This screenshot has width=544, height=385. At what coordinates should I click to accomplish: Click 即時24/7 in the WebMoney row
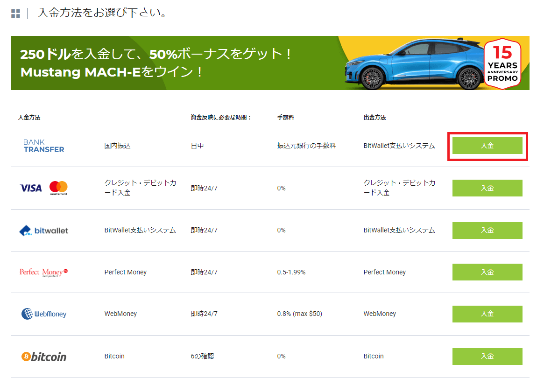[x=204, y=314]
